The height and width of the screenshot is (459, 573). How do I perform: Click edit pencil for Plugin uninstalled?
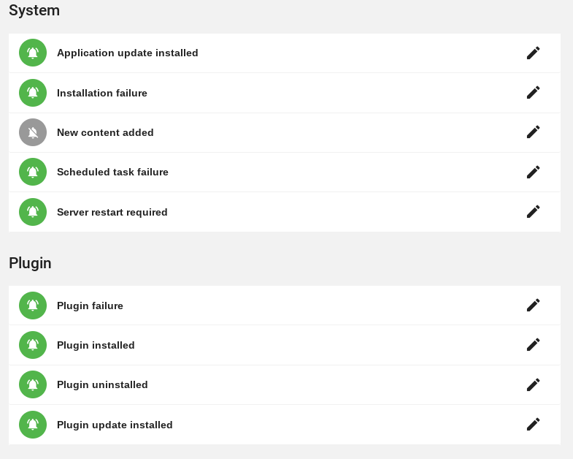(x=533, y=384)
